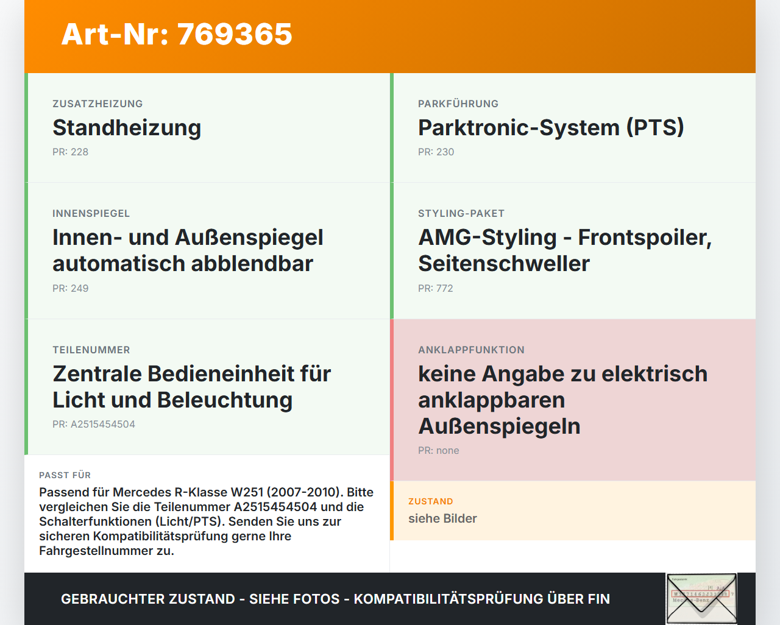
Task: Select the PR: 249 code label
Action: point(70,288)
